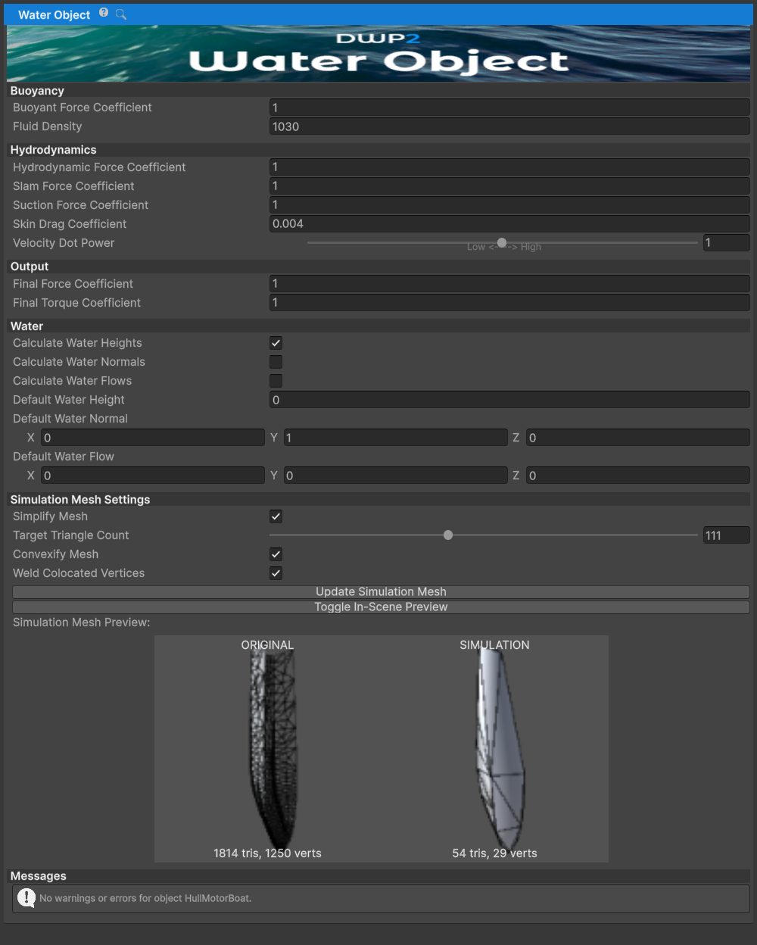
Task: Click the Suction Force Coefficient field
Action: [x=509, y=205]
